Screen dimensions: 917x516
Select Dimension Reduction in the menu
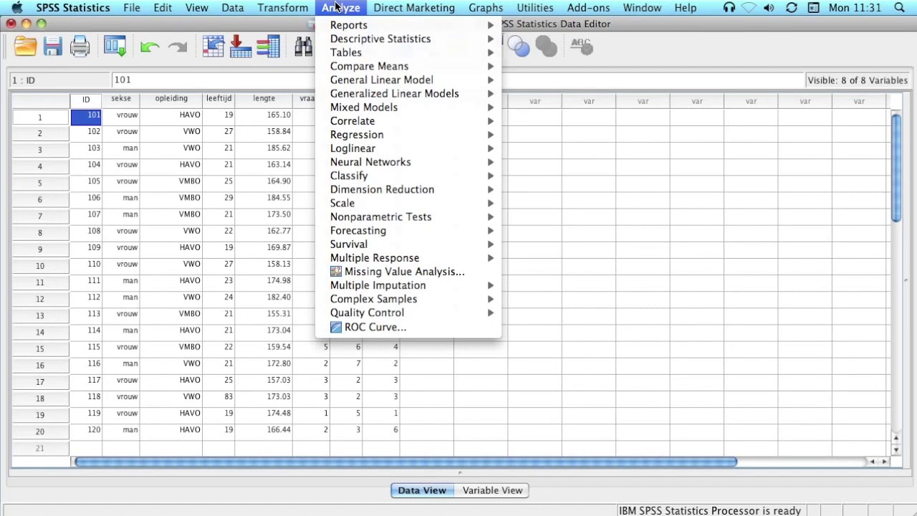408,189
